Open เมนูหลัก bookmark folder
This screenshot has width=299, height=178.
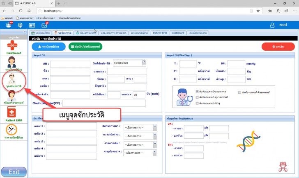click(7, 18)
